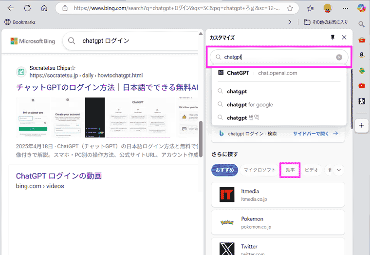Add this page to favorites star icon

pos(290,8)
